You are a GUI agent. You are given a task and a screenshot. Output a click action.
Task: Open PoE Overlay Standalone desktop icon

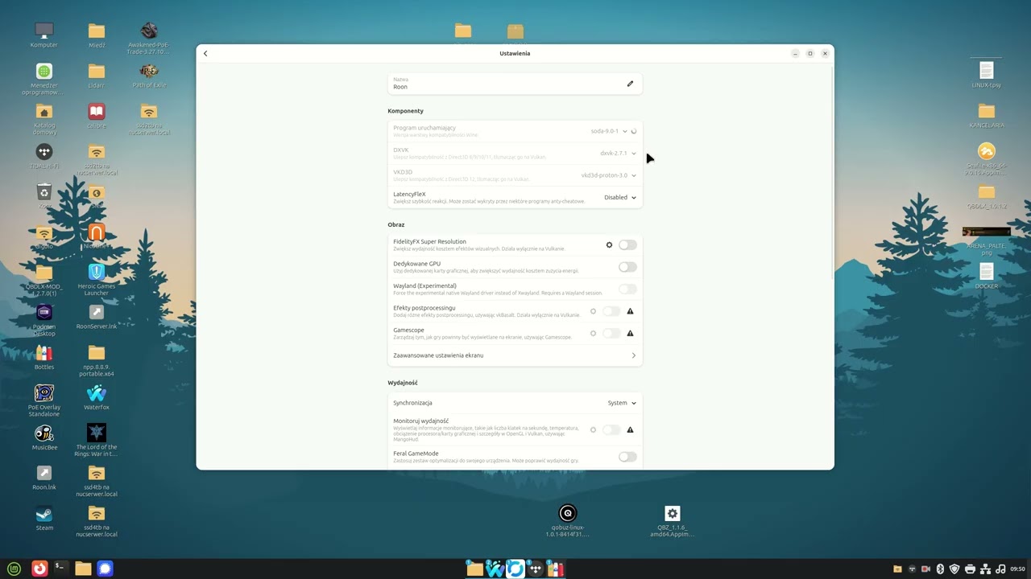click(x=44, y=400)
